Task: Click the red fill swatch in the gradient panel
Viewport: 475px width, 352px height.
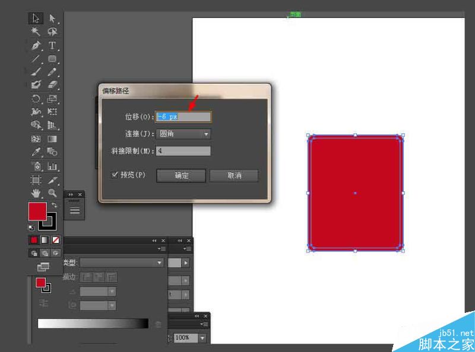Action: (x=40, y=283)
